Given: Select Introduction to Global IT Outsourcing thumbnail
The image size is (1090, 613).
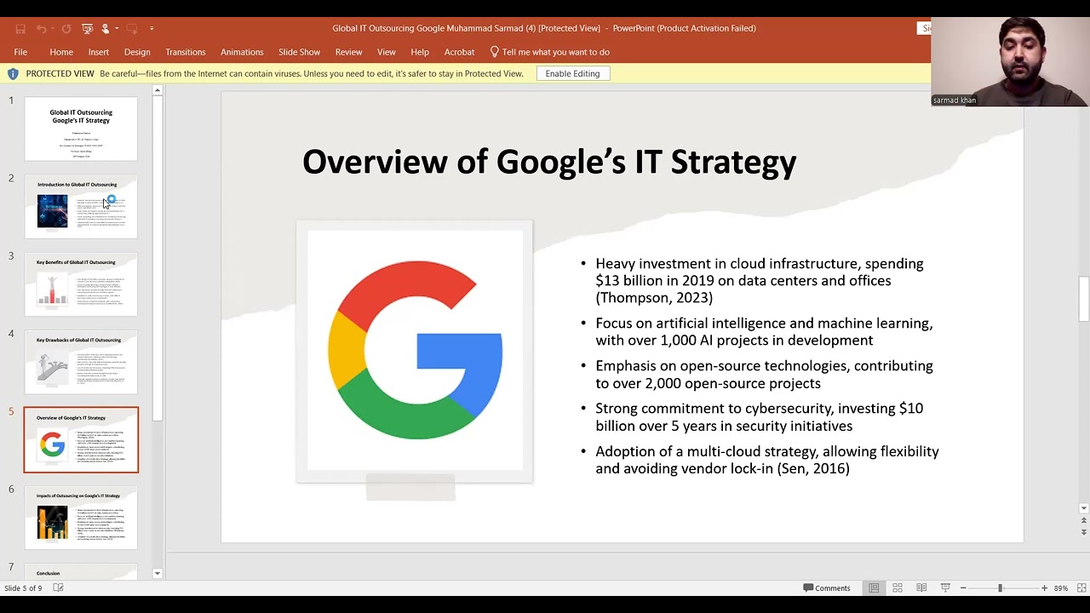Looking at the screenshot, I should 81,207.
